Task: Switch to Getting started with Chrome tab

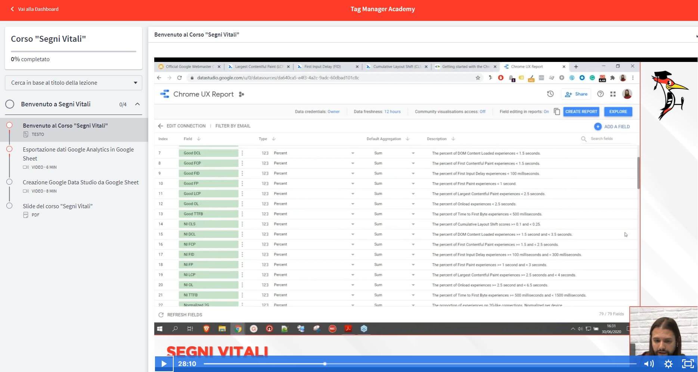Action: point(466,67)
